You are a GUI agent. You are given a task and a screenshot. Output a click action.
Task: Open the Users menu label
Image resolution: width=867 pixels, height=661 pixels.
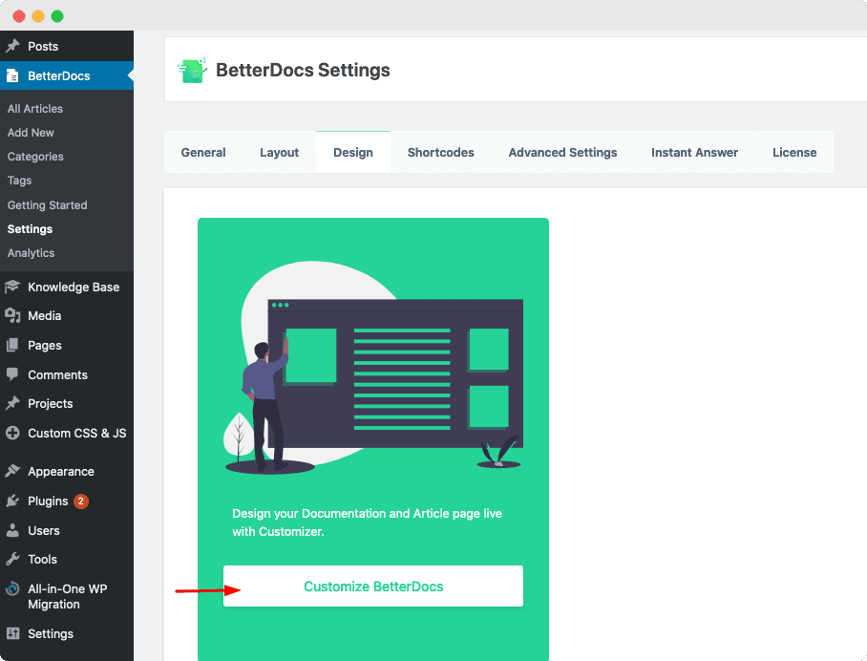tap(44, 530)
